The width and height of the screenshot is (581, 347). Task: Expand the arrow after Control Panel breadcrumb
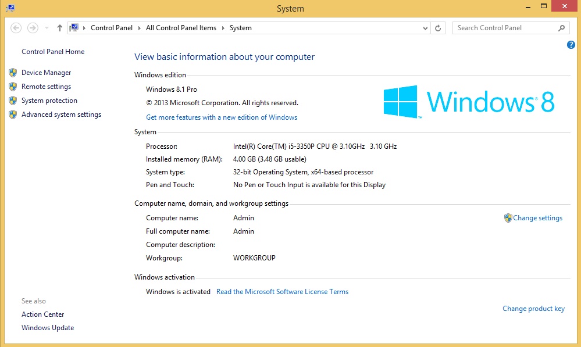click(x=140, y=28)
